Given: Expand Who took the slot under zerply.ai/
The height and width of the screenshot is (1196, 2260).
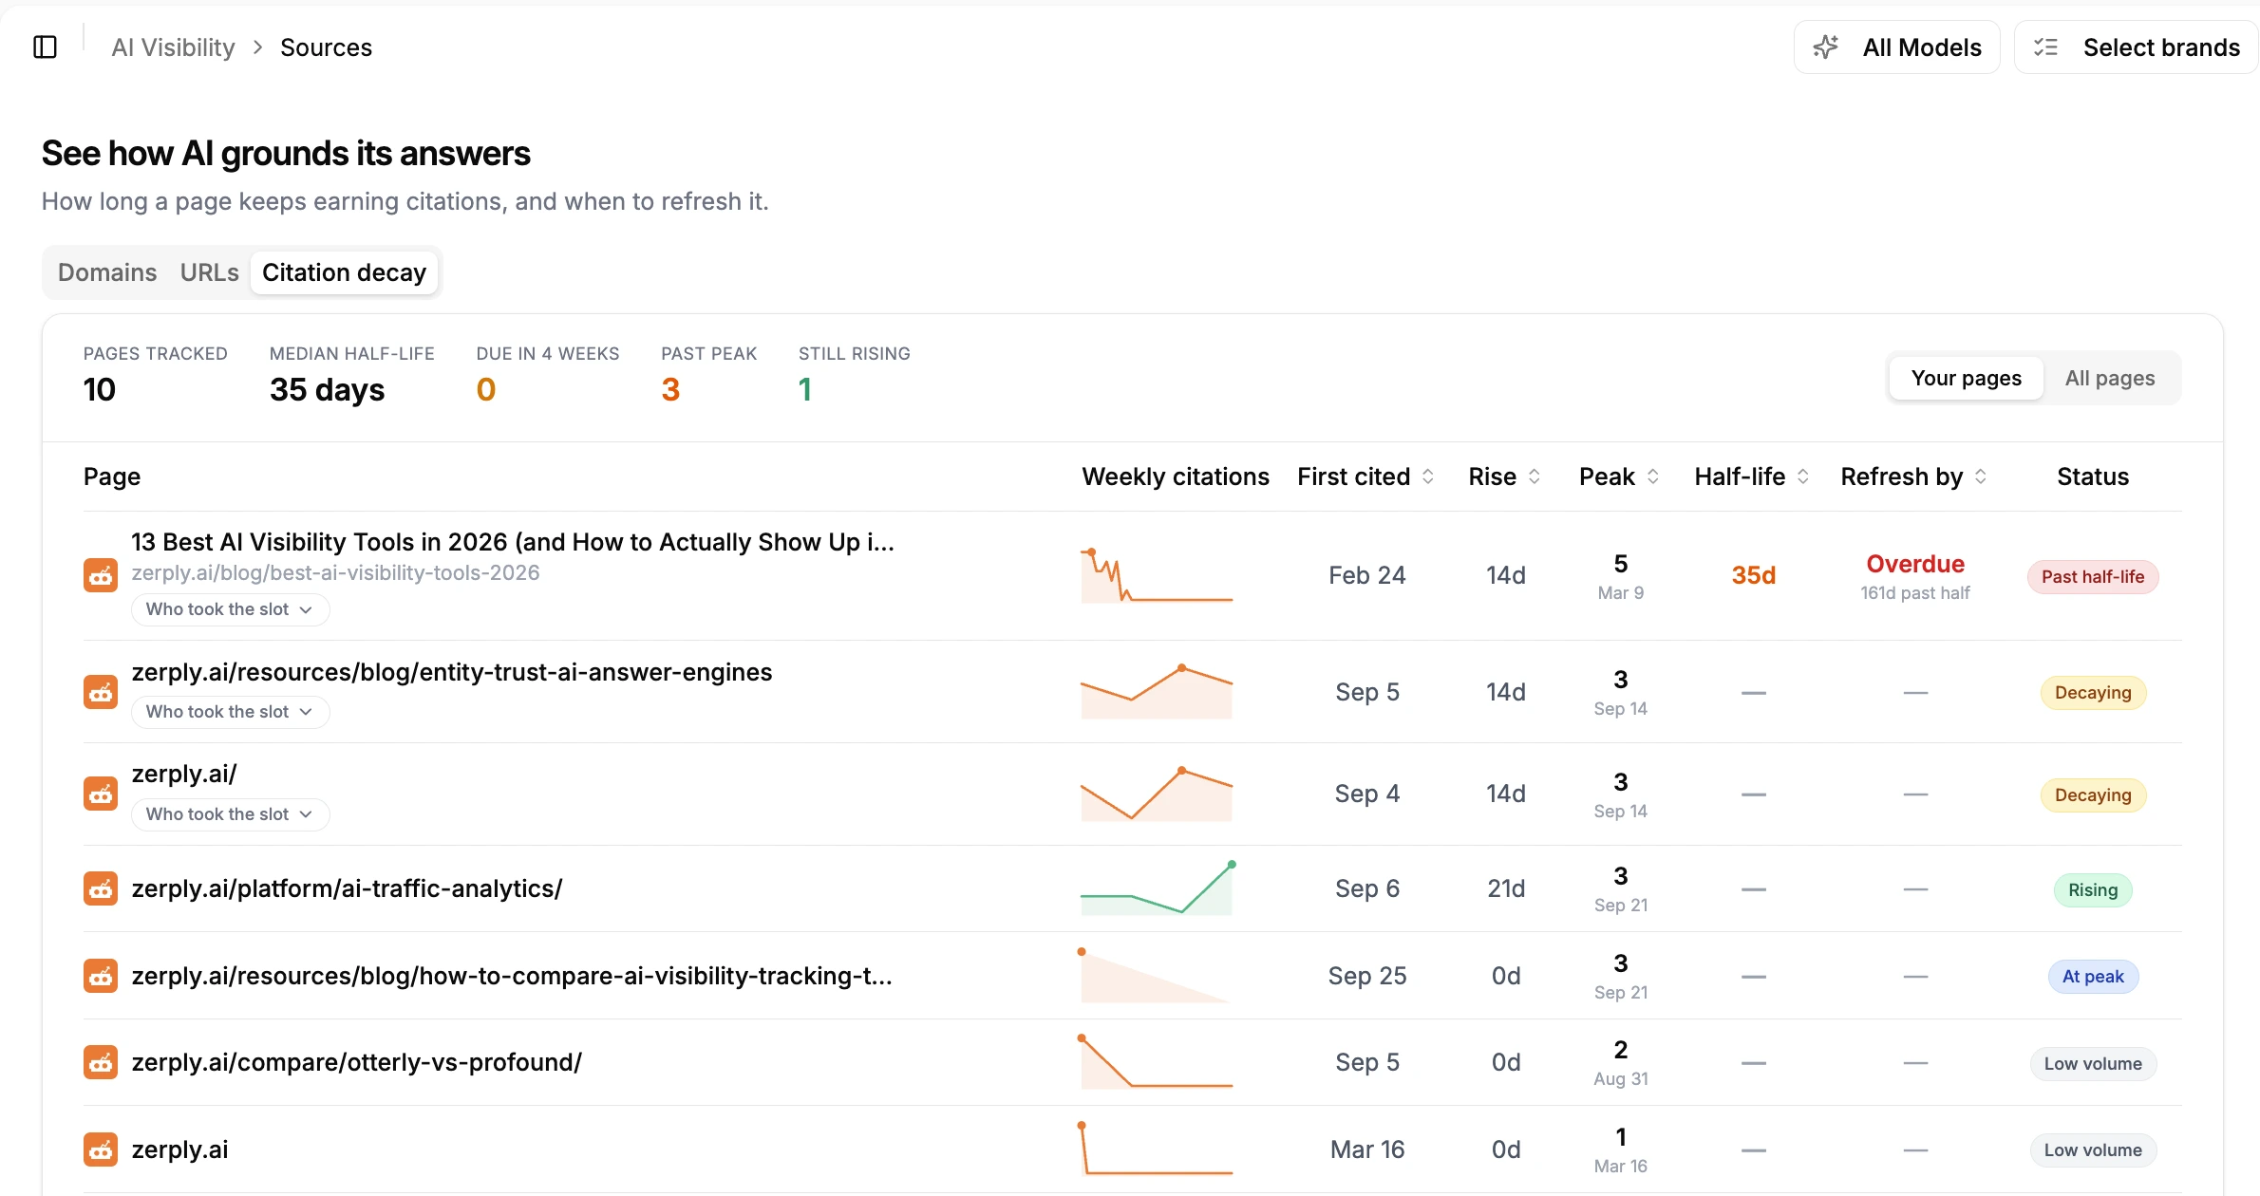Looking at the screenshot, I should pos(230,814).
